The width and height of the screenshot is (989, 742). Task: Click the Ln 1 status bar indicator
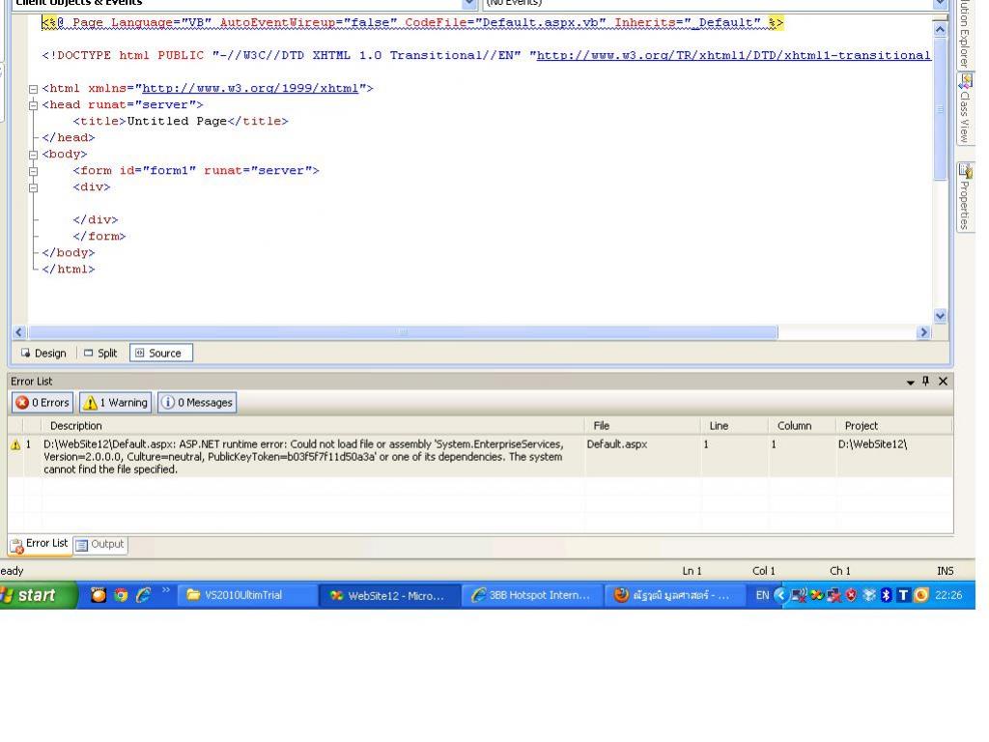(x=692, y=571)
